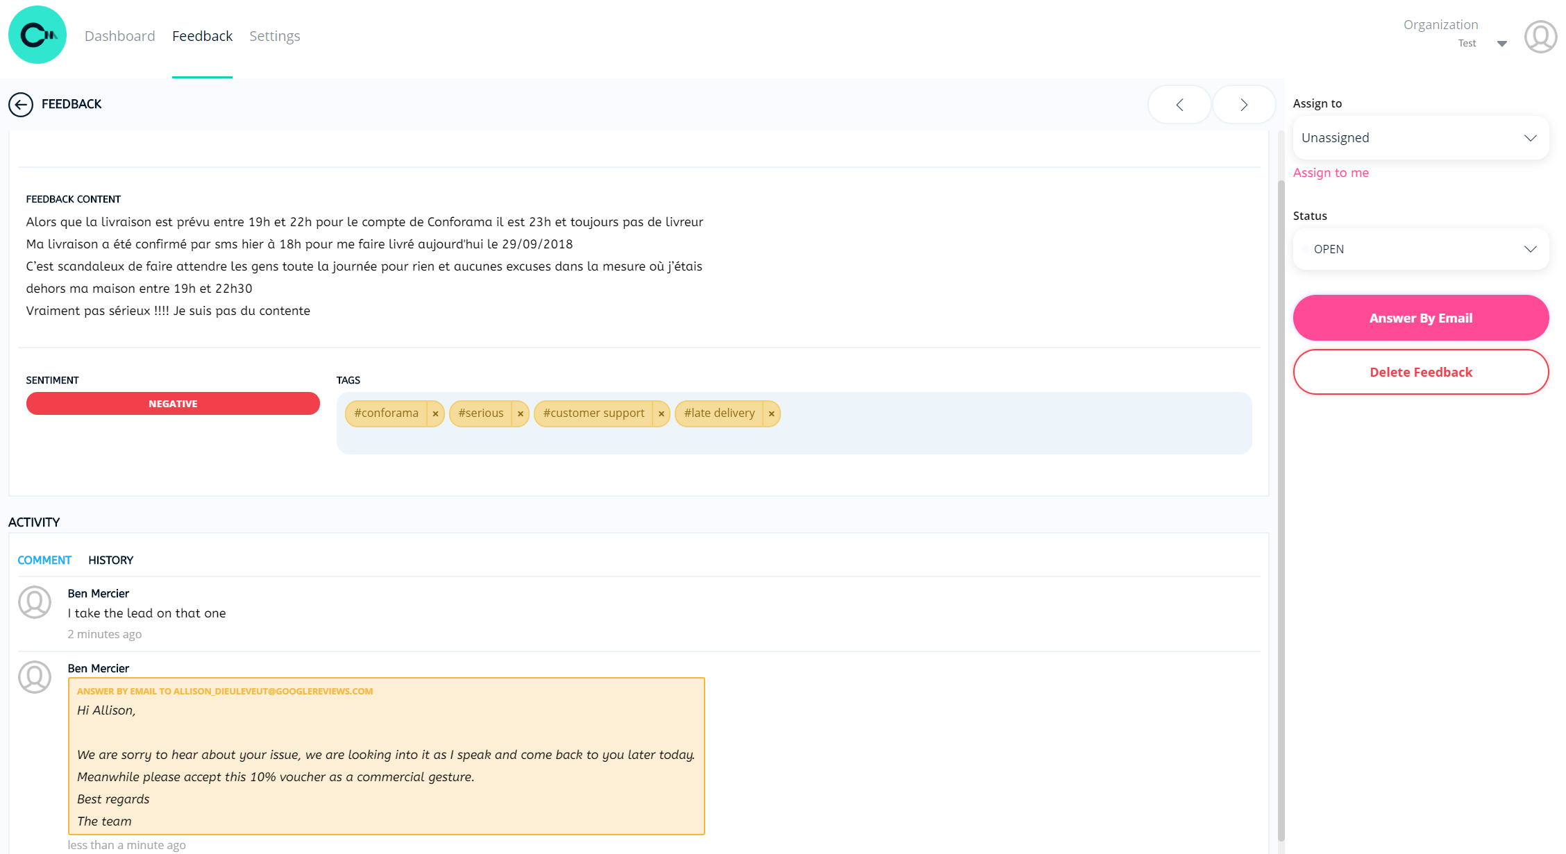Open the Feedback menu item
Viewport: 1566px width, 854px height.
(202, 36)
